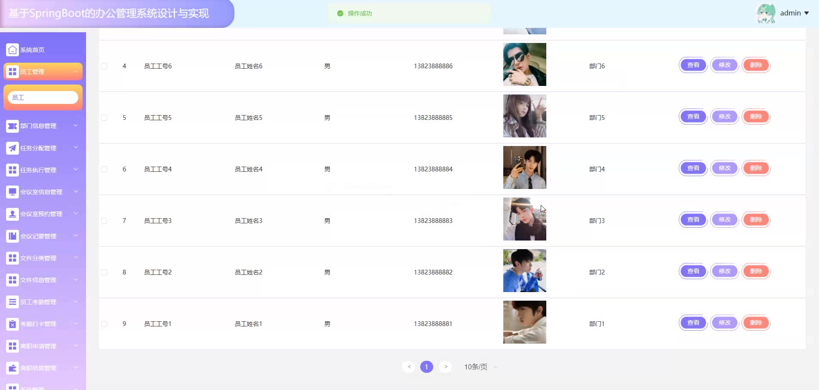Viewport: 819px width, 390px height.
Task: Expand the 员工考勤管理 chevron
Action: pos(76,302)
